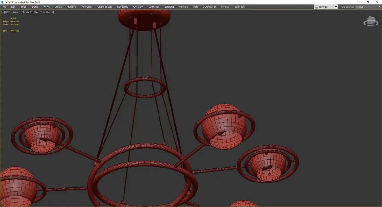This screenshot has height=207, width=382.
Task: Open the Views menu
Action: (46, 7)
